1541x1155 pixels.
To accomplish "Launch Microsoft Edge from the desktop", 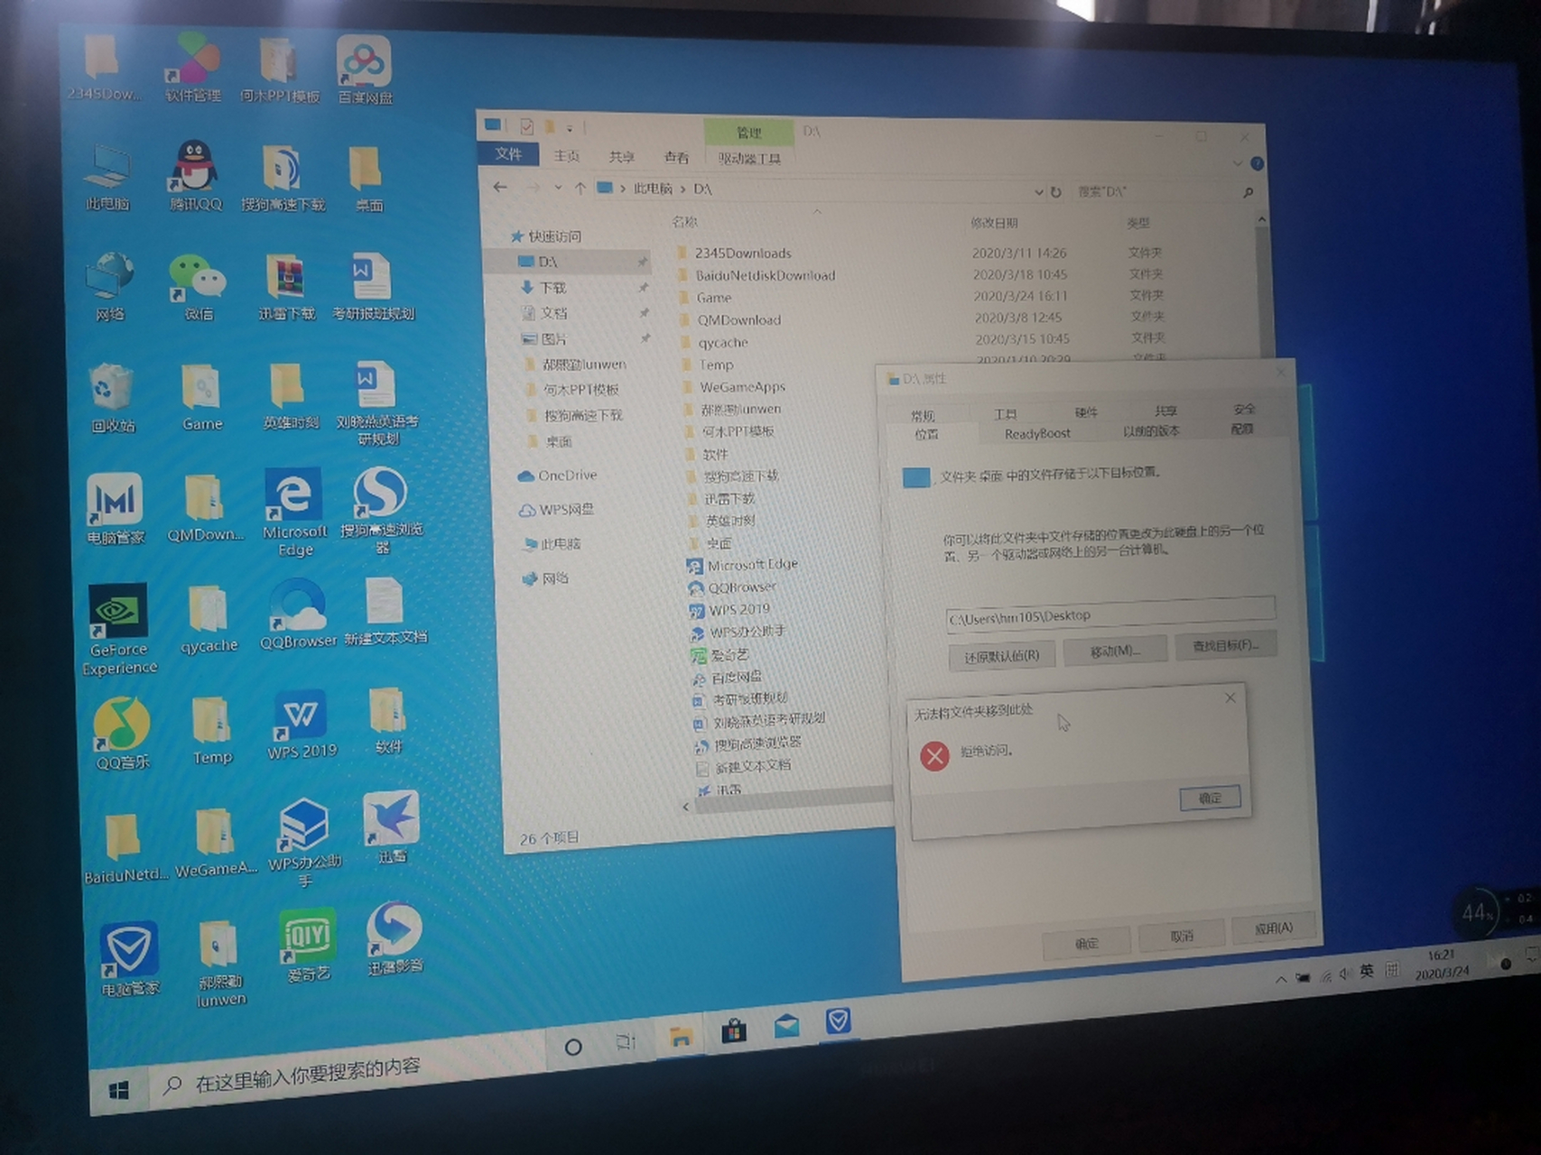I will click(294, 511).
